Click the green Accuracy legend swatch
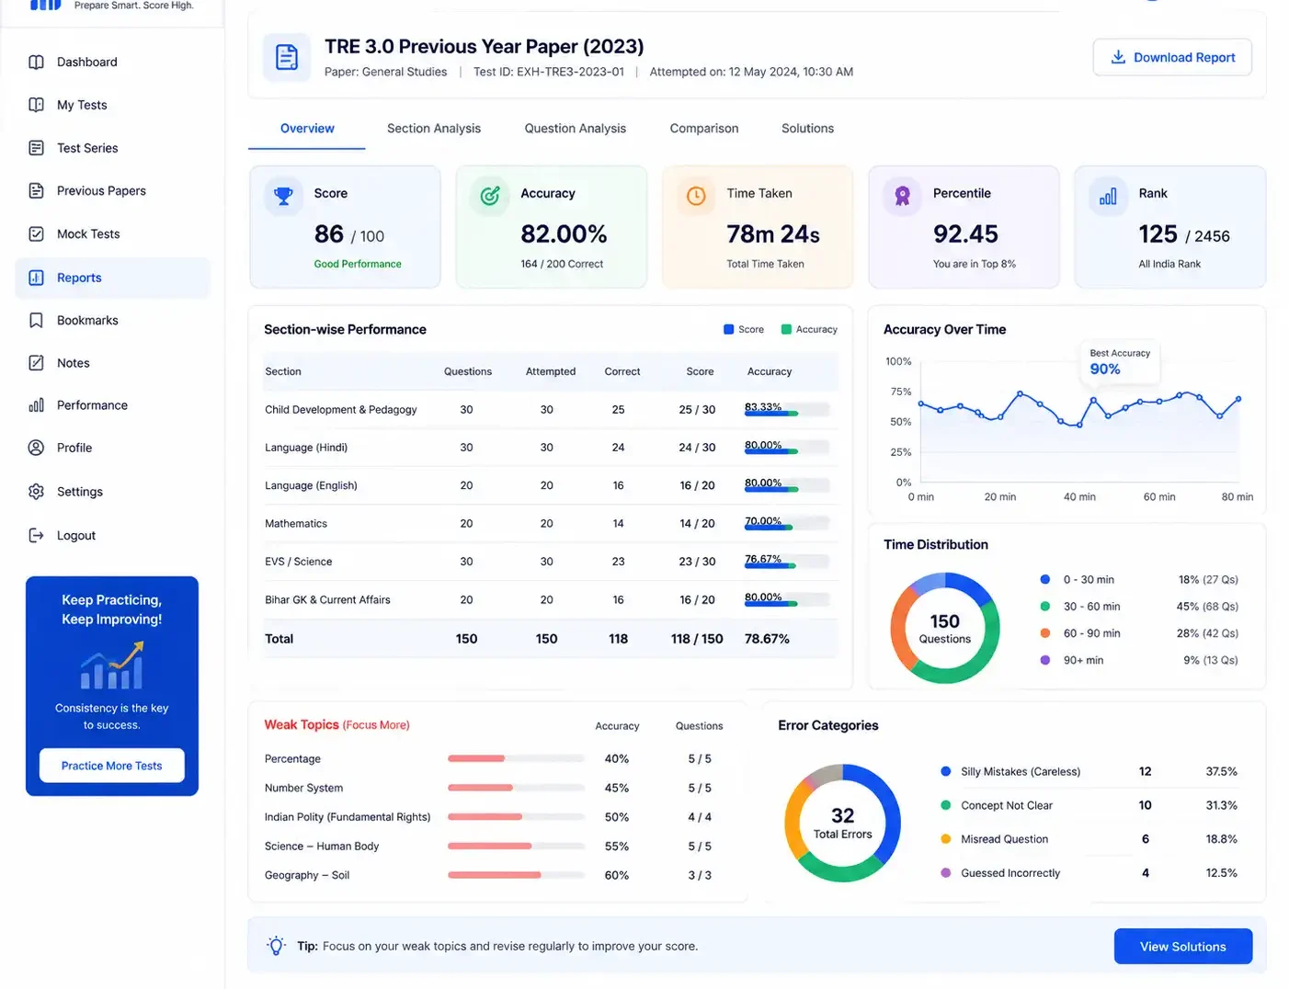This screenshot has height=989, width=1289. pos(786,329)
